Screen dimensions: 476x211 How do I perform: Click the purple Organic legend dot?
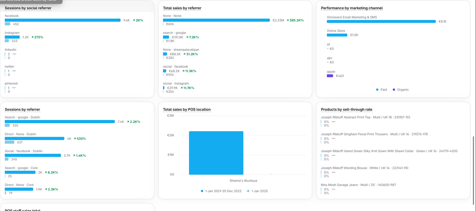tap(394, 90)
